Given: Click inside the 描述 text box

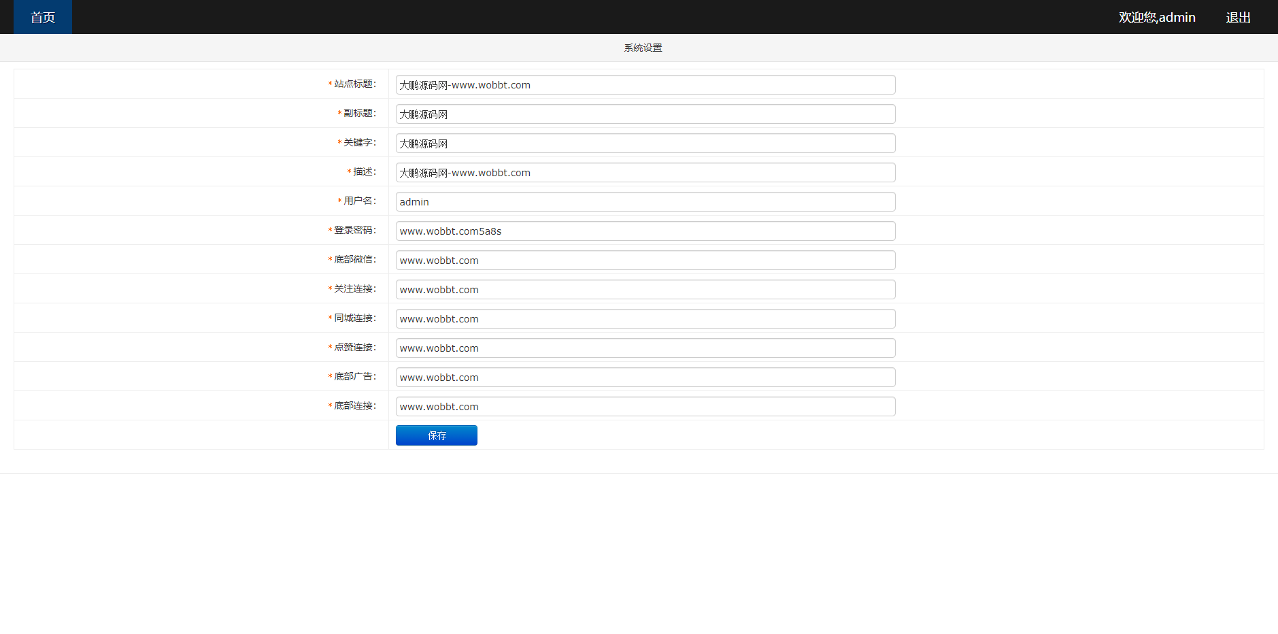Looking at the screenshot, I should tap(644, 172).
